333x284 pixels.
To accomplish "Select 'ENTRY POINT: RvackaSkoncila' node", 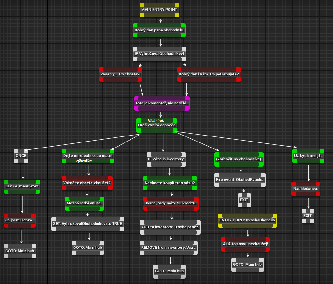I will point(247,220).
